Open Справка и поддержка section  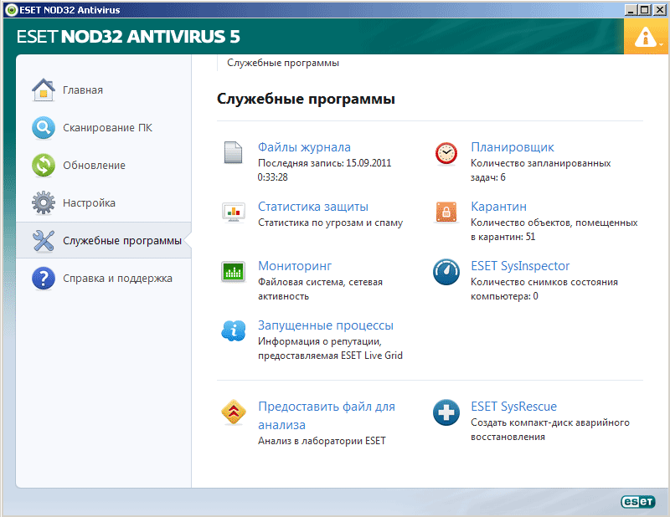pyautogui.click(x=117, y=279)
